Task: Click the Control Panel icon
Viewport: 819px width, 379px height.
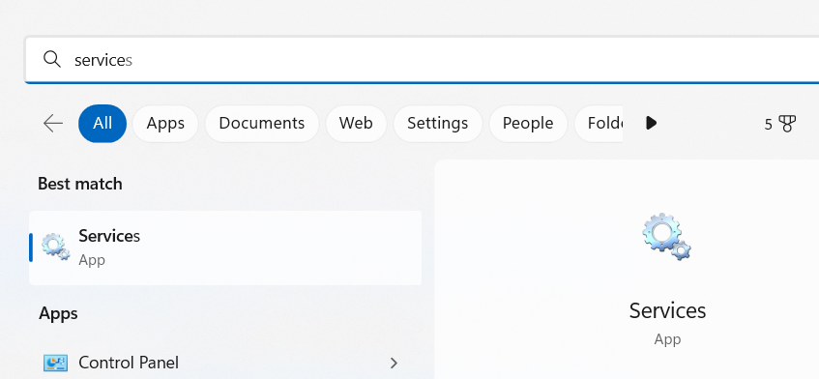Action: pos(55,363)
